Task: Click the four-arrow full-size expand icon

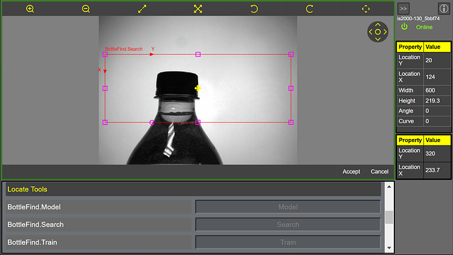Action: click(198, 9)
